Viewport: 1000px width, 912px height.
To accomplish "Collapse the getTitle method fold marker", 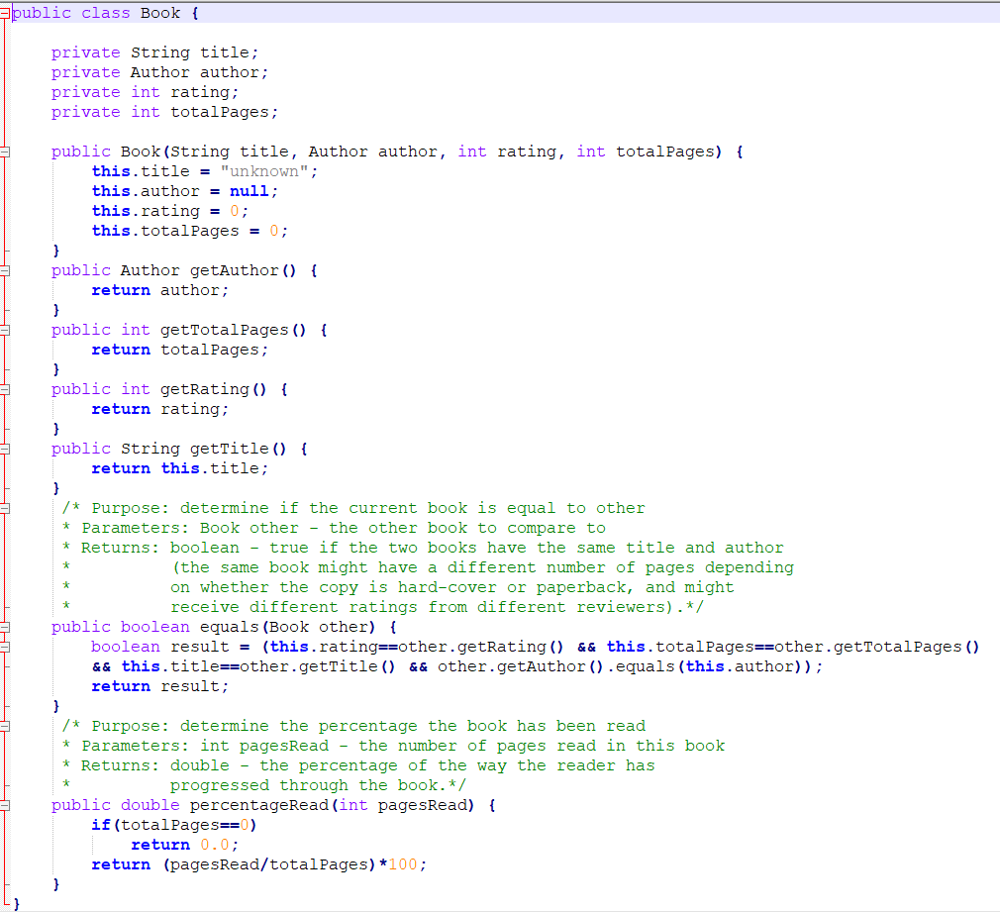I will click(x=7, y=448).
